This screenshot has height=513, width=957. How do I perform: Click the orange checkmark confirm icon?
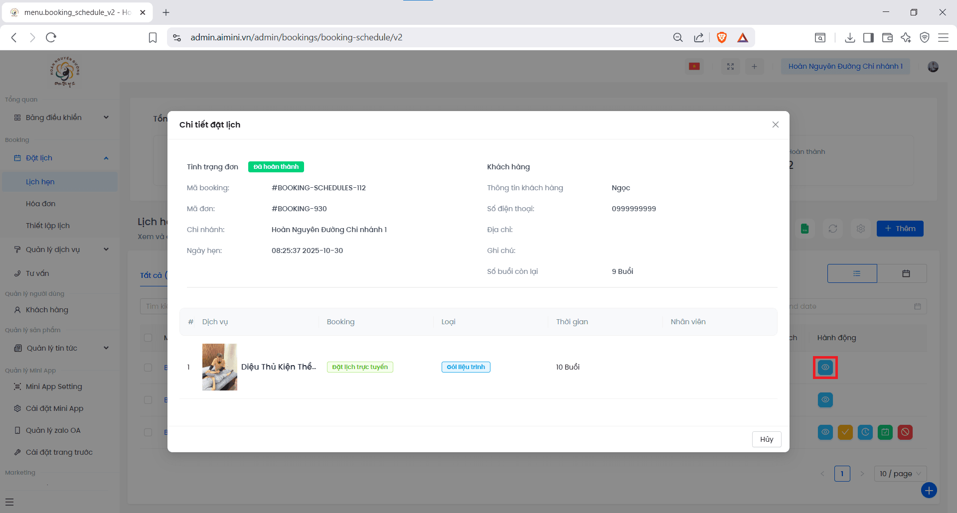pyautogui.click(x=845, y=432)
